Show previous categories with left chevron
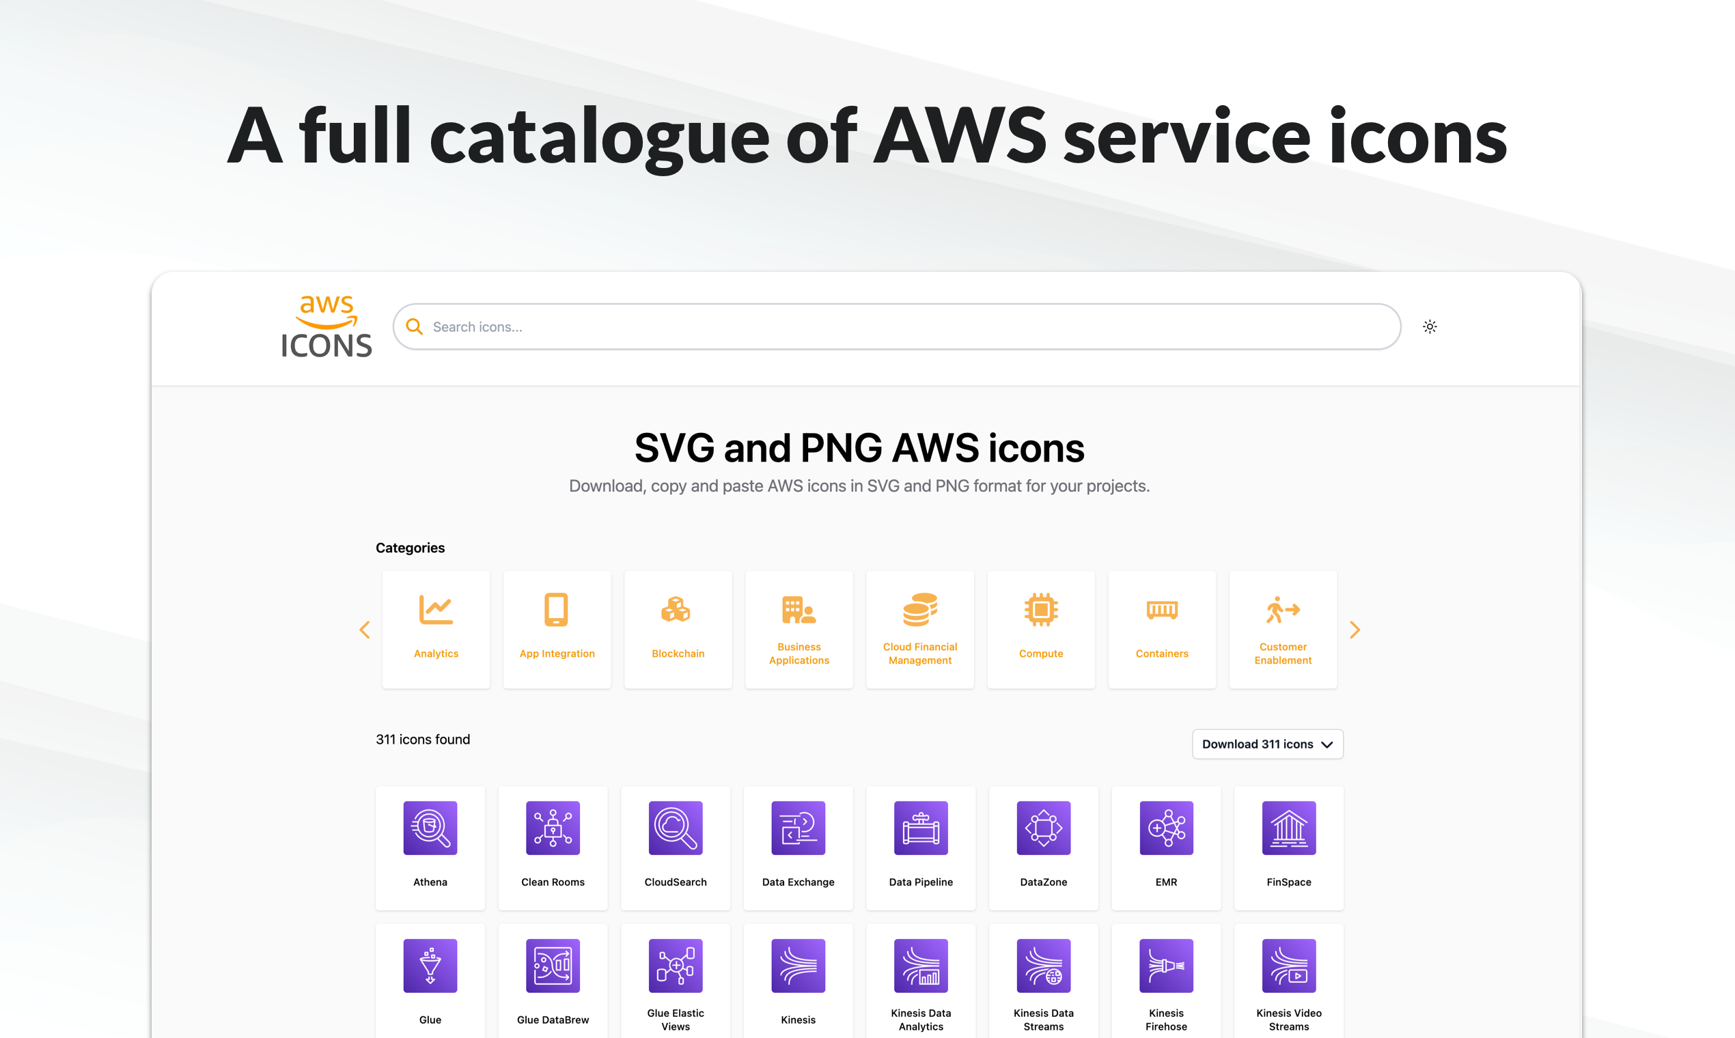This screenshot has height=1038, width=1735. click(365, 630)
